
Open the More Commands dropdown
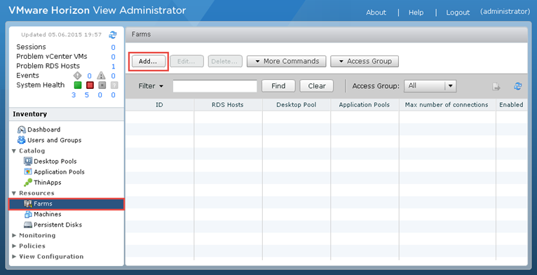286,61
